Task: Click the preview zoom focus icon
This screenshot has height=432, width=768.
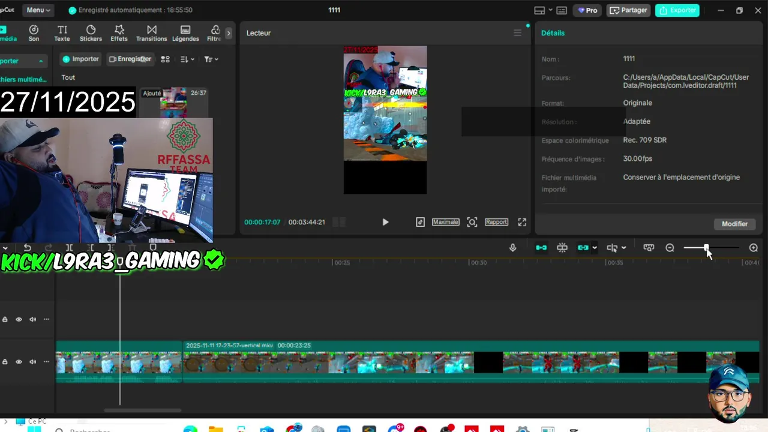Action: [x=472, y=222]
